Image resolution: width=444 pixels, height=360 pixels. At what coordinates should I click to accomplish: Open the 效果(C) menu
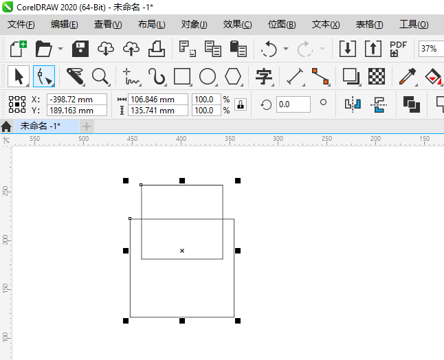click(x=237, y=25)
